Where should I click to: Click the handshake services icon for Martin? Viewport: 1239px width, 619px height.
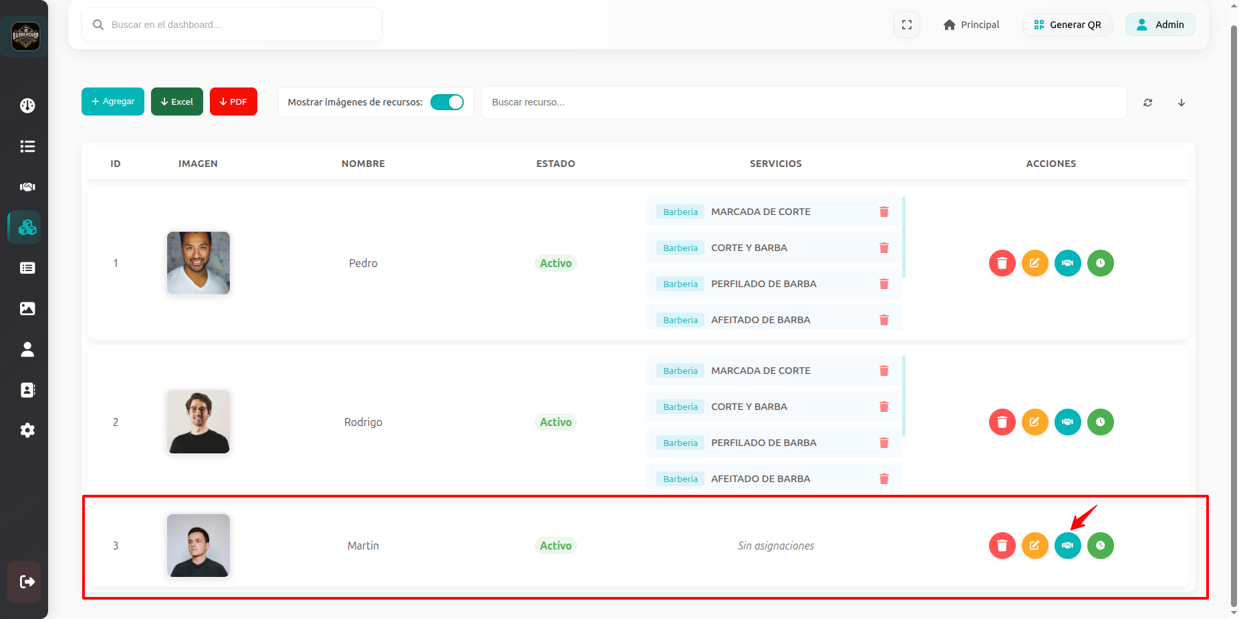[1067, 546]
